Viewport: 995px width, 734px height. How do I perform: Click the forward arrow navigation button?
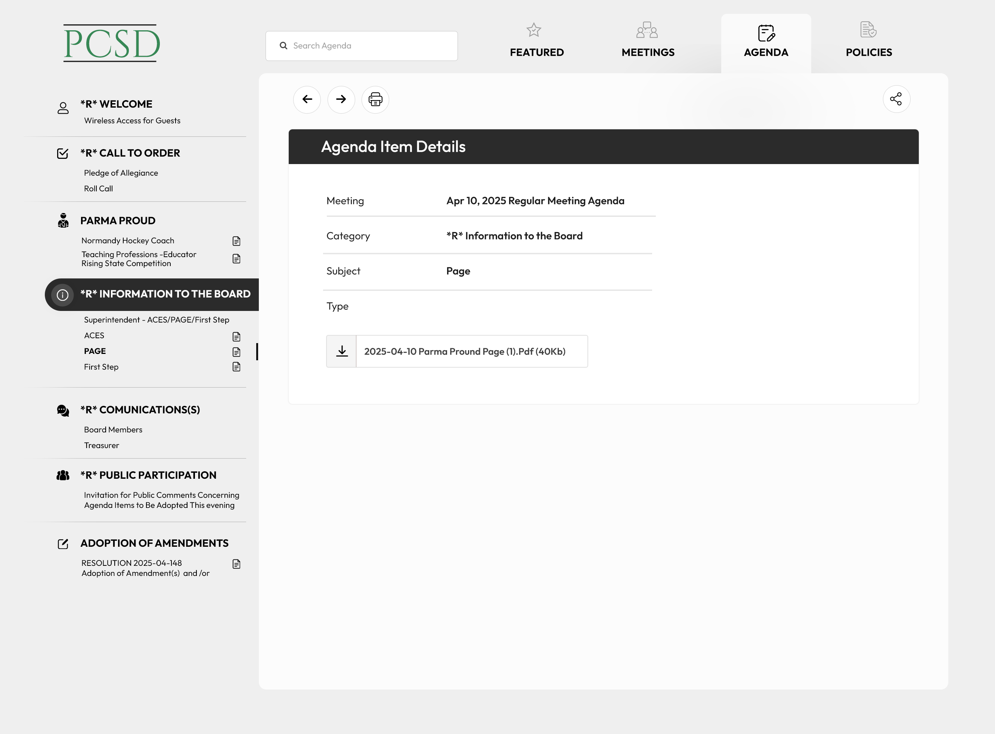341,99
